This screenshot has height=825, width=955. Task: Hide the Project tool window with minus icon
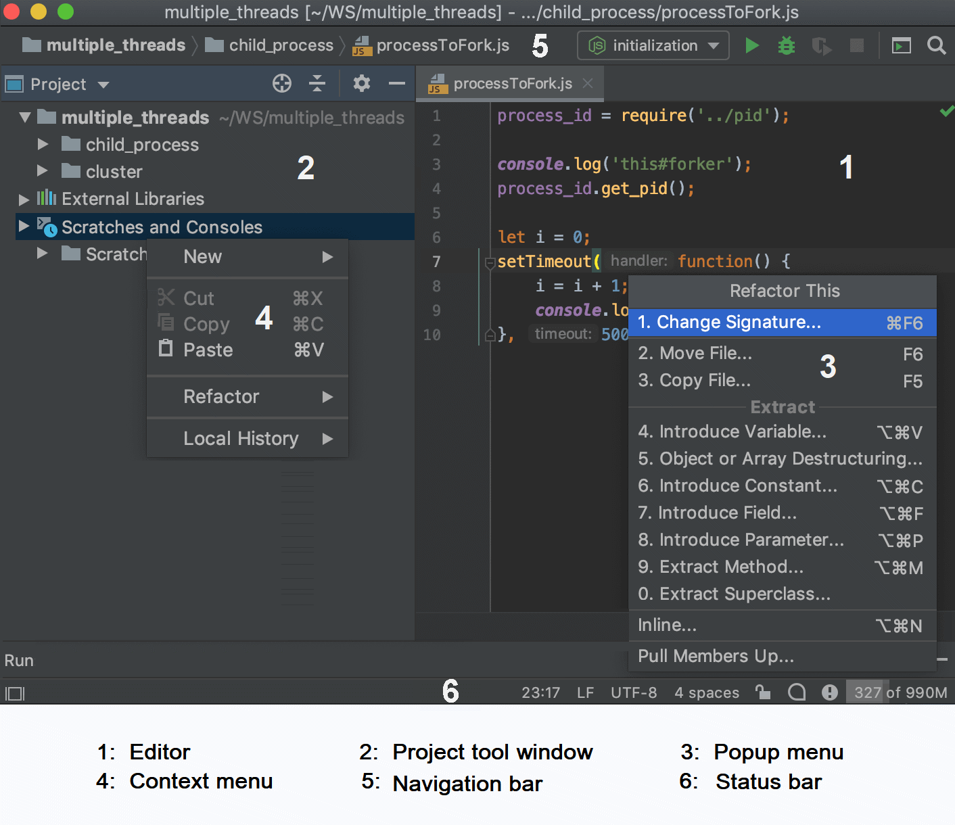[397, 83]
